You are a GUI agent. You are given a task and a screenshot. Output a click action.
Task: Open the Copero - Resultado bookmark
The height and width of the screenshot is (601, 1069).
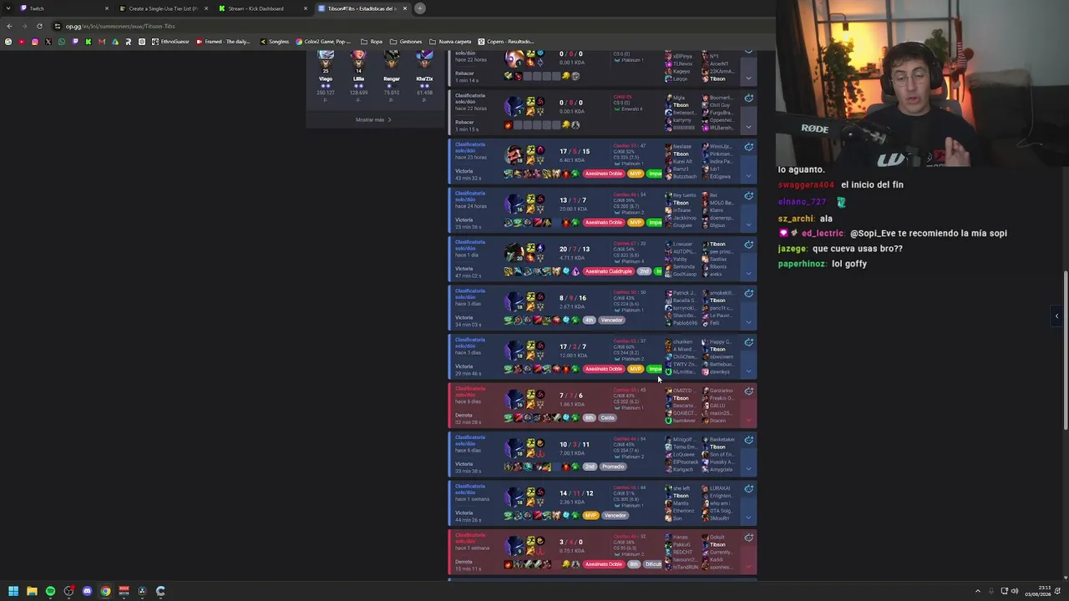coord(506,42)
